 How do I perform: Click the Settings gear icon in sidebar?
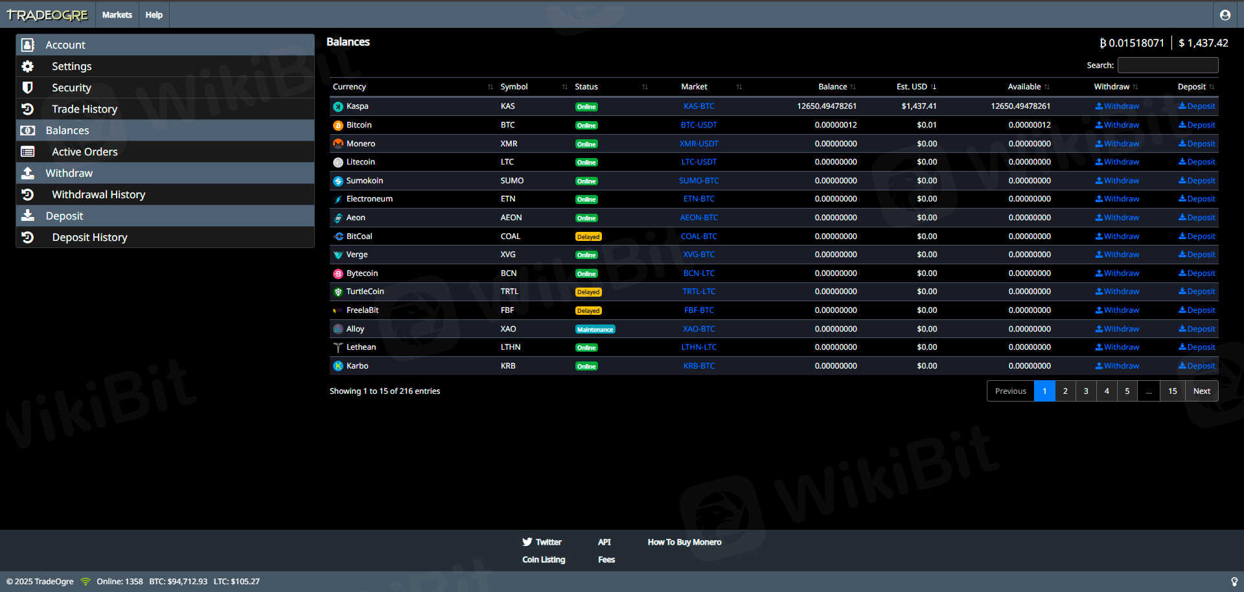pyautogui.click(x=28, y=66)
